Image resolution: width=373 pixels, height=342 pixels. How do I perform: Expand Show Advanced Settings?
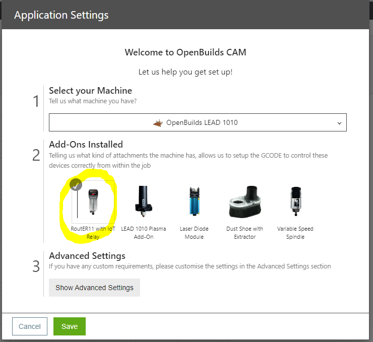[x=94, y=288]
